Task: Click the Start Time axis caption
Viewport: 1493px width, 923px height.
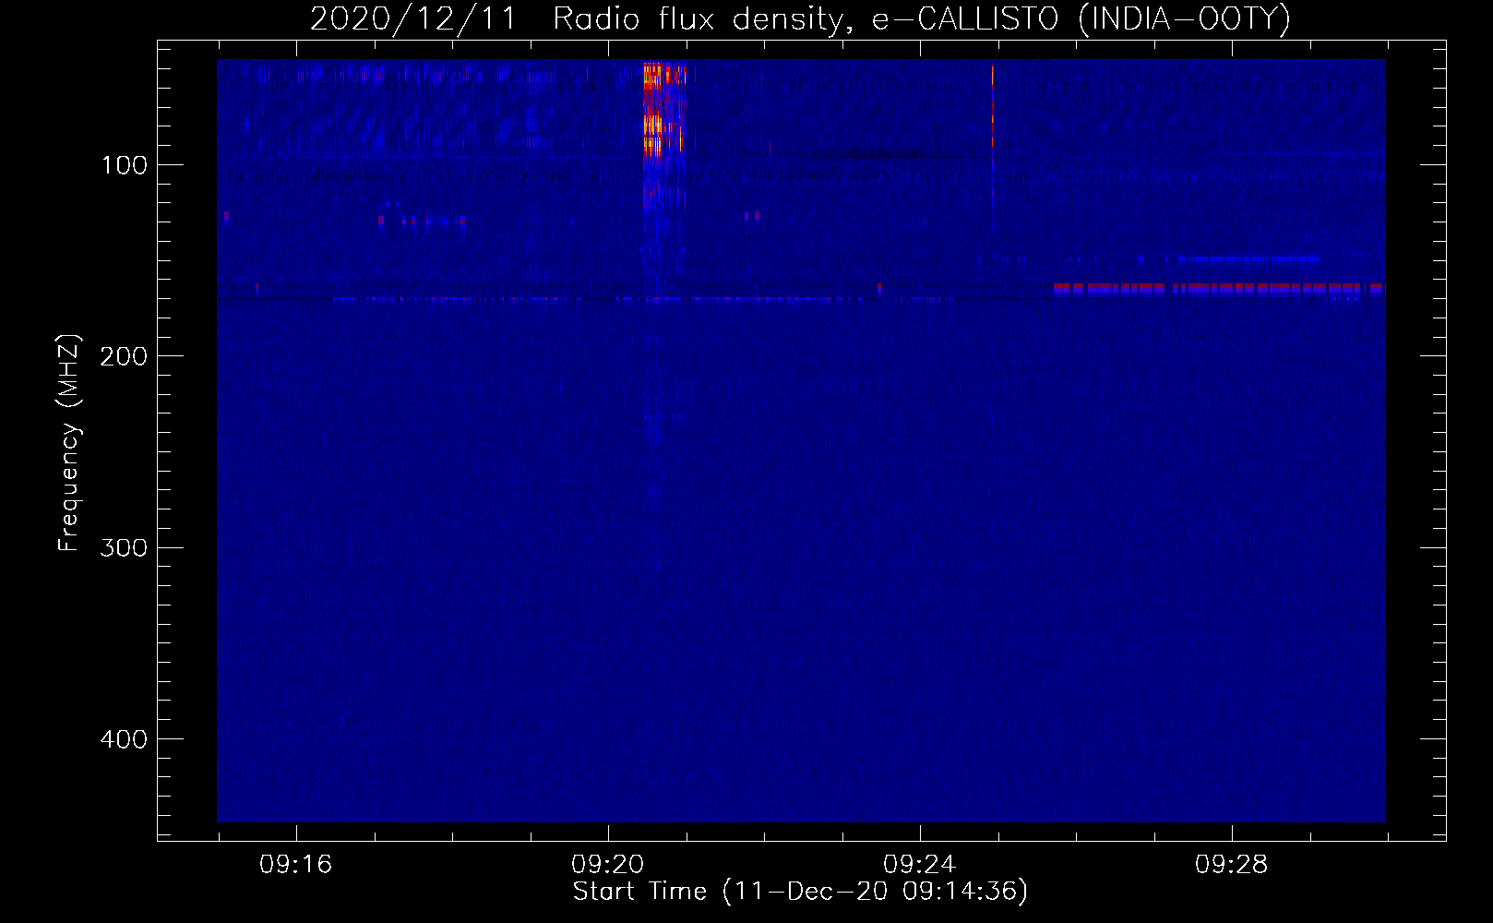Action: click(800, 892)
